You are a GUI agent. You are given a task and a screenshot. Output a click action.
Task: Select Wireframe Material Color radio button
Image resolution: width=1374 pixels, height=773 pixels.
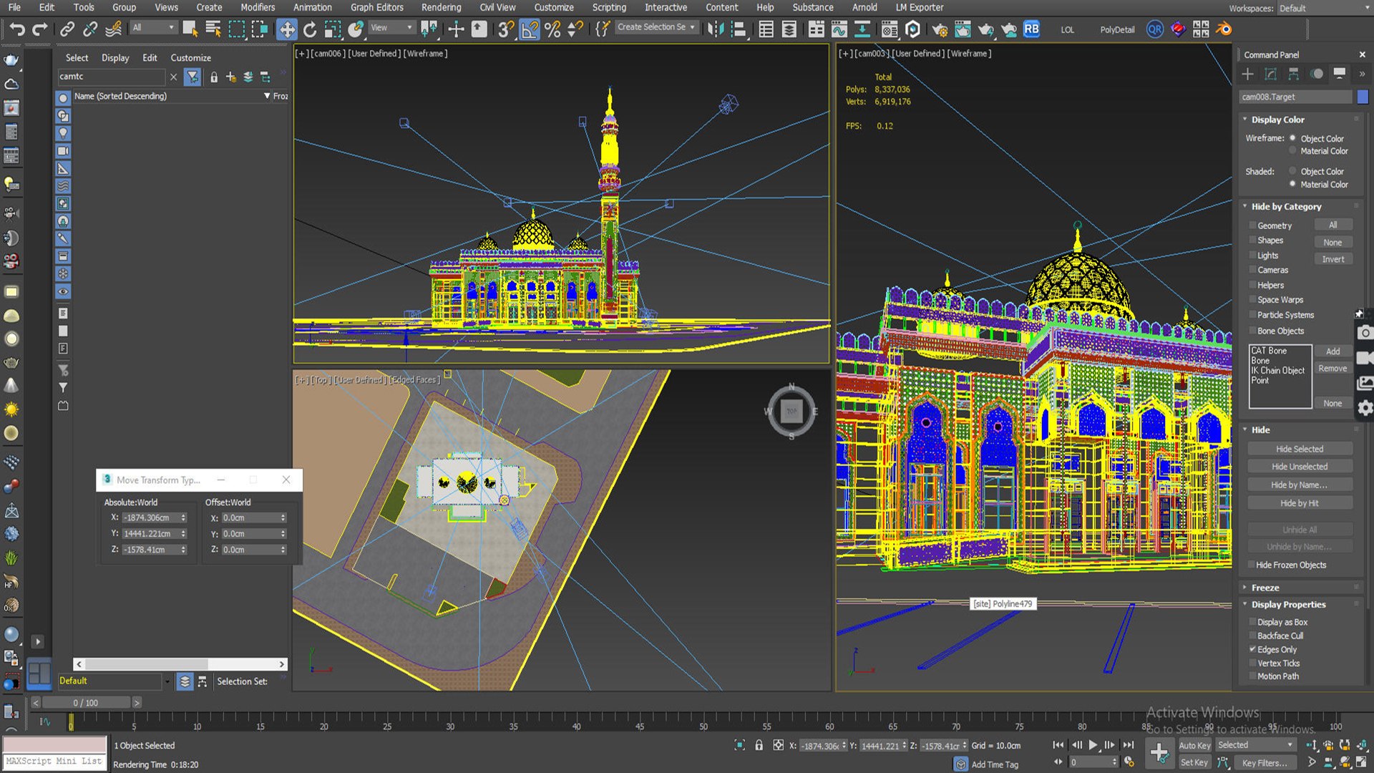1292,151
